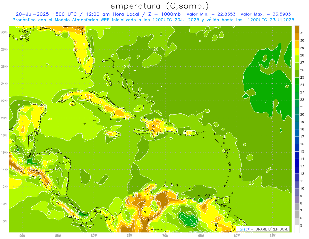Click the 14N latitude axis label
The height and width of the screenshot is (239, 309).
(4, 169)
